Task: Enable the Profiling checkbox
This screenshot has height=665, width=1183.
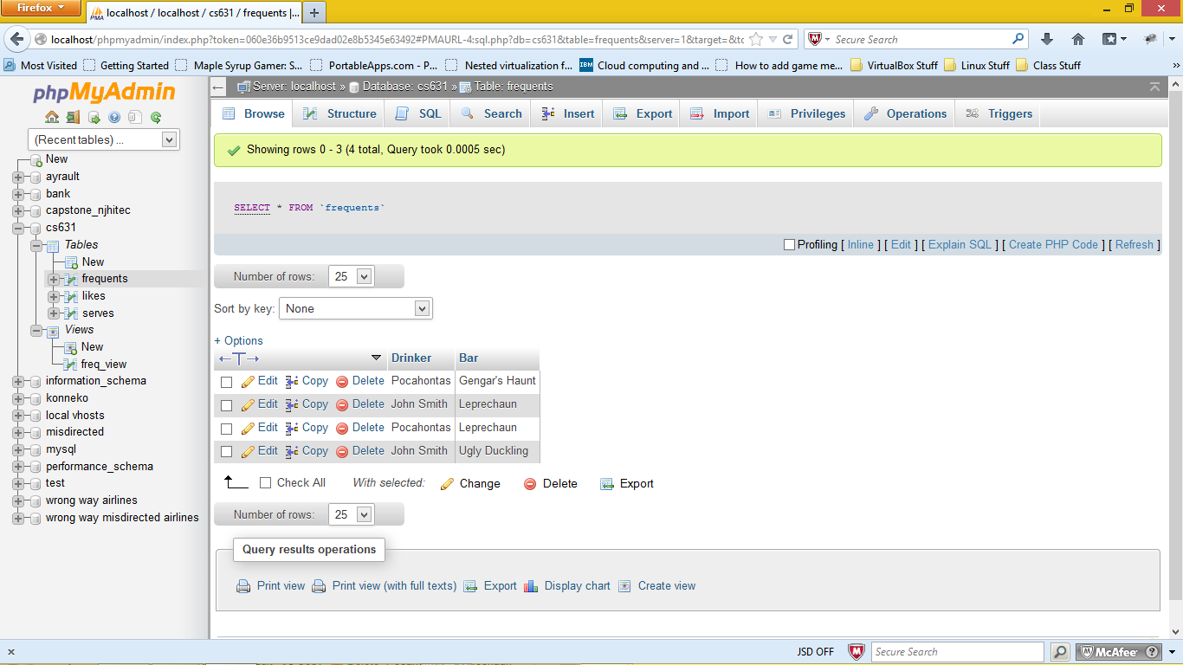Action: pyautogui.click(x=789, y=245)
